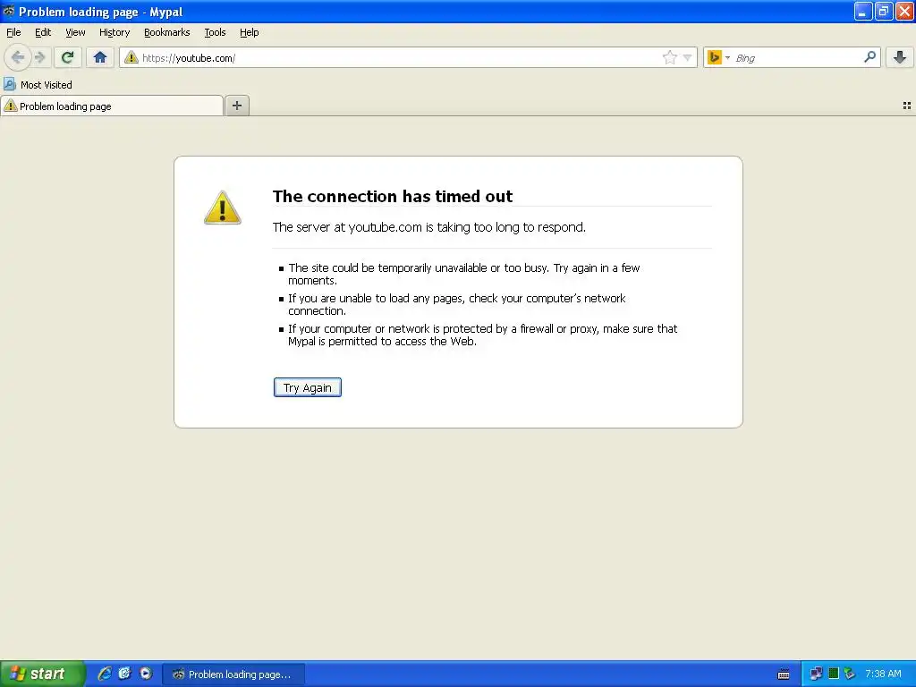
Task: Open the File menu
Action: click(13, 32)
